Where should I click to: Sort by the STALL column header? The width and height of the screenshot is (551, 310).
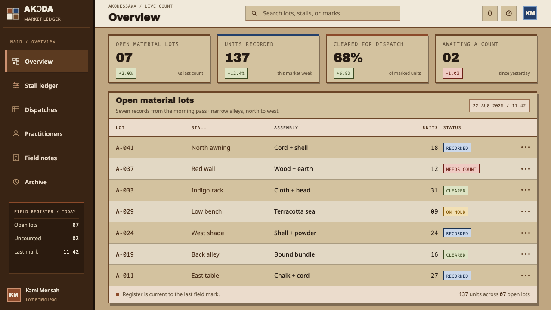pyautogui.click(x=199, y=127)
